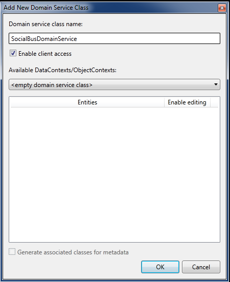Click the blank header cell right of Enable editing
Viewport: 230px width, 282px height.
tap(214, 102)
